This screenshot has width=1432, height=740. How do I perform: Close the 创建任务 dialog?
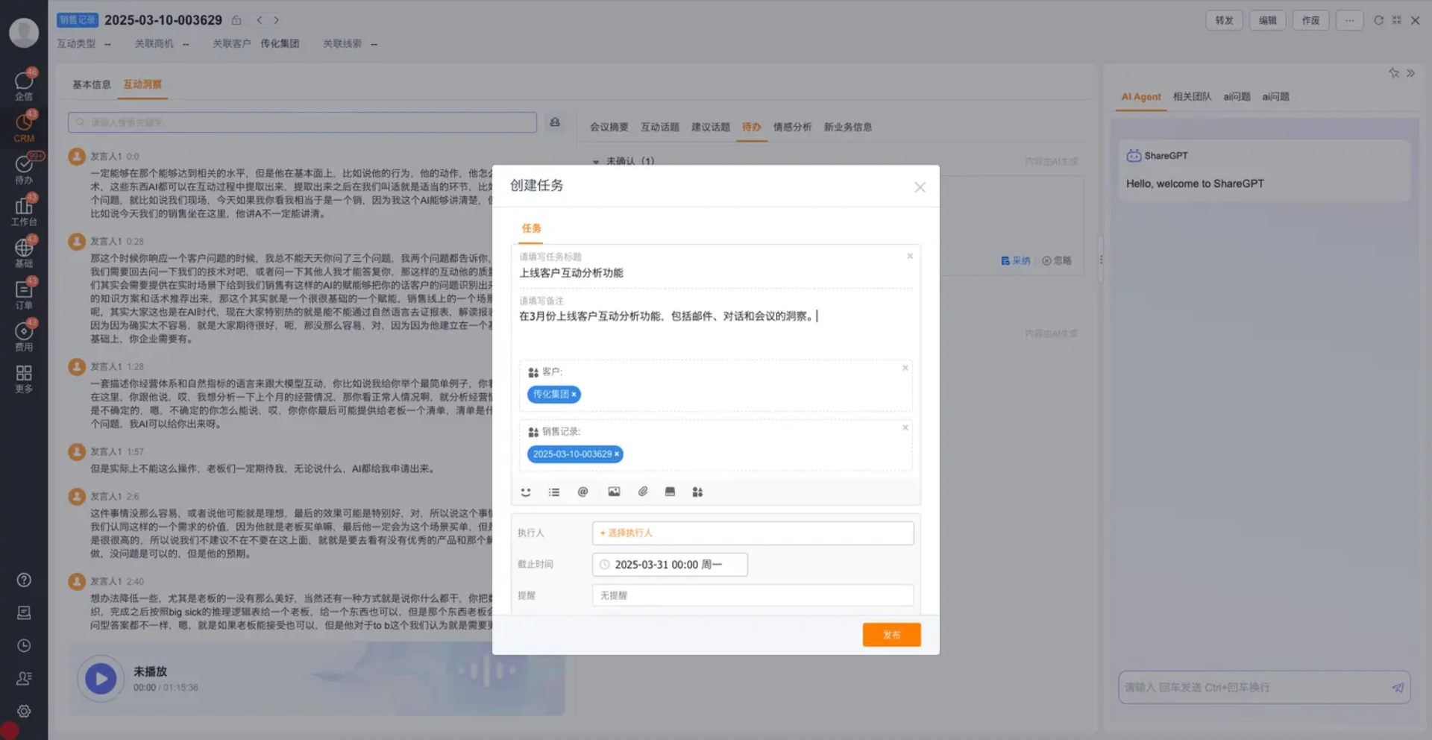click(920, 187)
